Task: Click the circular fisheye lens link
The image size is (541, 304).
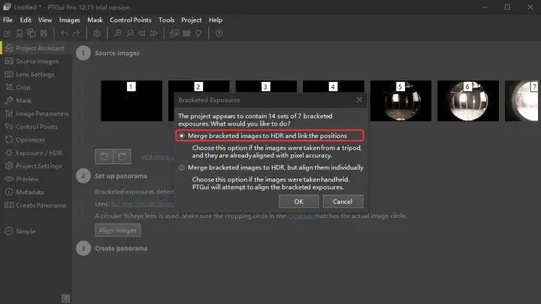Action: pos(143,204)
